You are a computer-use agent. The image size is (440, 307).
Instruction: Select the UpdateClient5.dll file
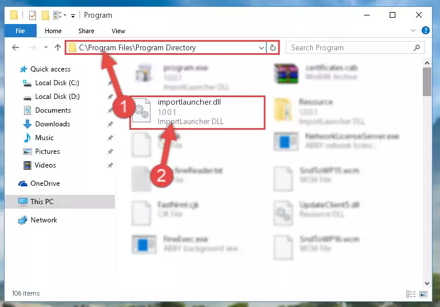point(316,213)
